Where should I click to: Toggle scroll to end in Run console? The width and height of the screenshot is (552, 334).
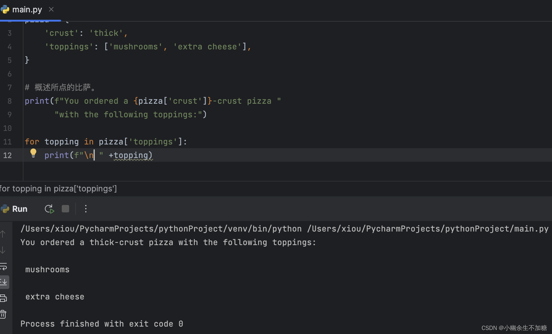coord(4,282)
